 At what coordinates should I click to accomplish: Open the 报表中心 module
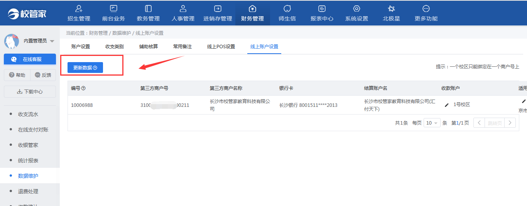(322, 13)
